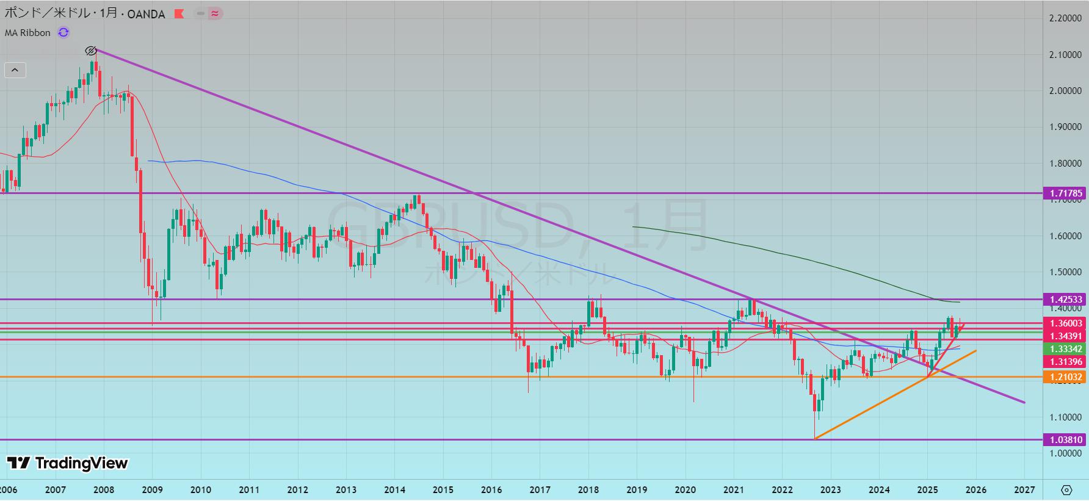Click the 2.20000 level on price scale

pos(1065,18)
